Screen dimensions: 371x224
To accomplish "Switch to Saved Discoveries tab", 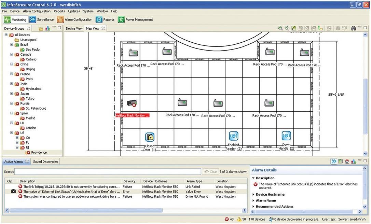I will coord(45,162).
